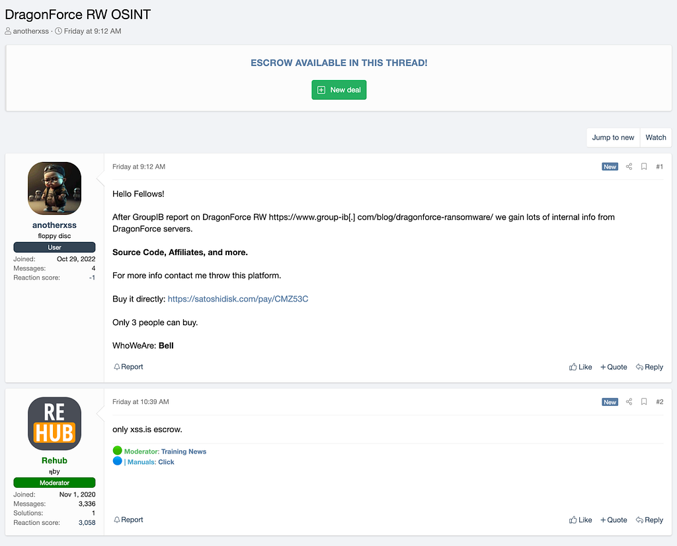Viewport: 677px width, 546px height.
Task: Watch this thread
Action: click(655, 137)
